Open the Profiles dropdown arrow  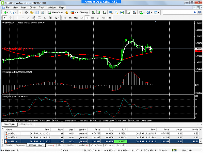pyautogui.click(x=15, y=13)
